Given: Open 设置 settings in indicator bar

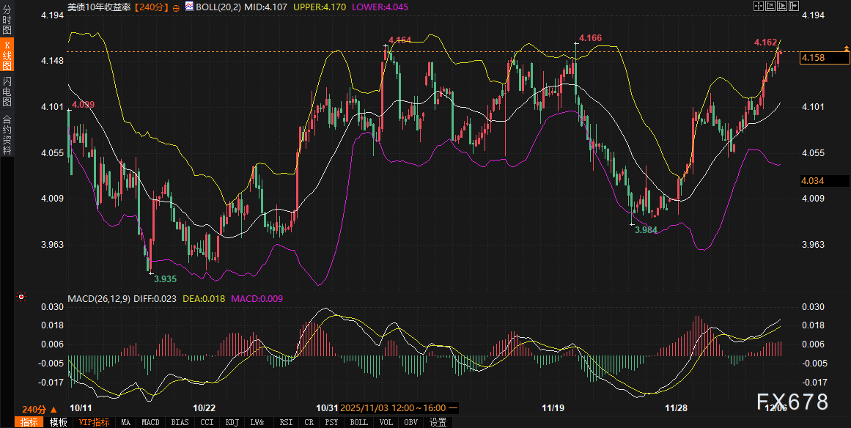Looking at the screenshot, I should (438, 422).
